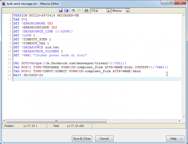Click the Save floppy disk icon
The image size is (188, 144).
pyautogui.click(x=61, y=11)
